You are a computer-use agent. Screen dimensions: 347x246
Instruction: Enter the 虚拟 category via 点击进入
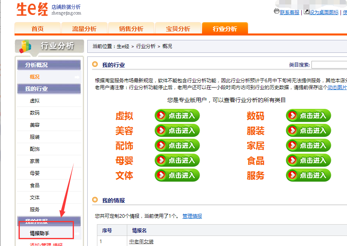click(x=177, y=116)
